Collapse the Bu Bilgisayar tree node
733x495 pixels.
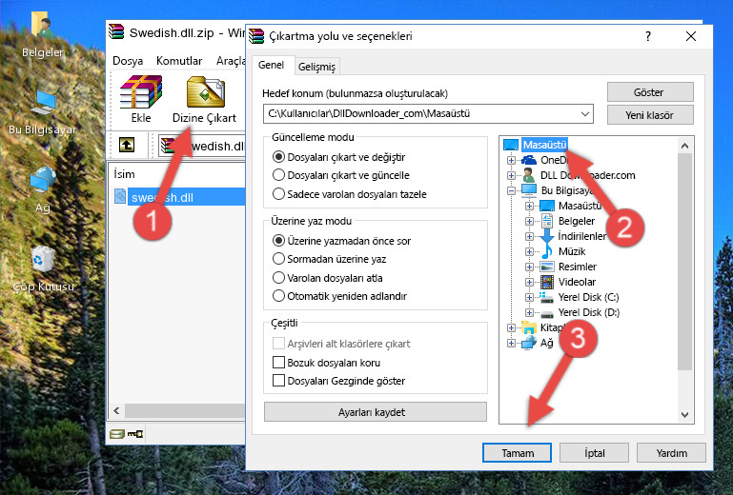point(511,190)
